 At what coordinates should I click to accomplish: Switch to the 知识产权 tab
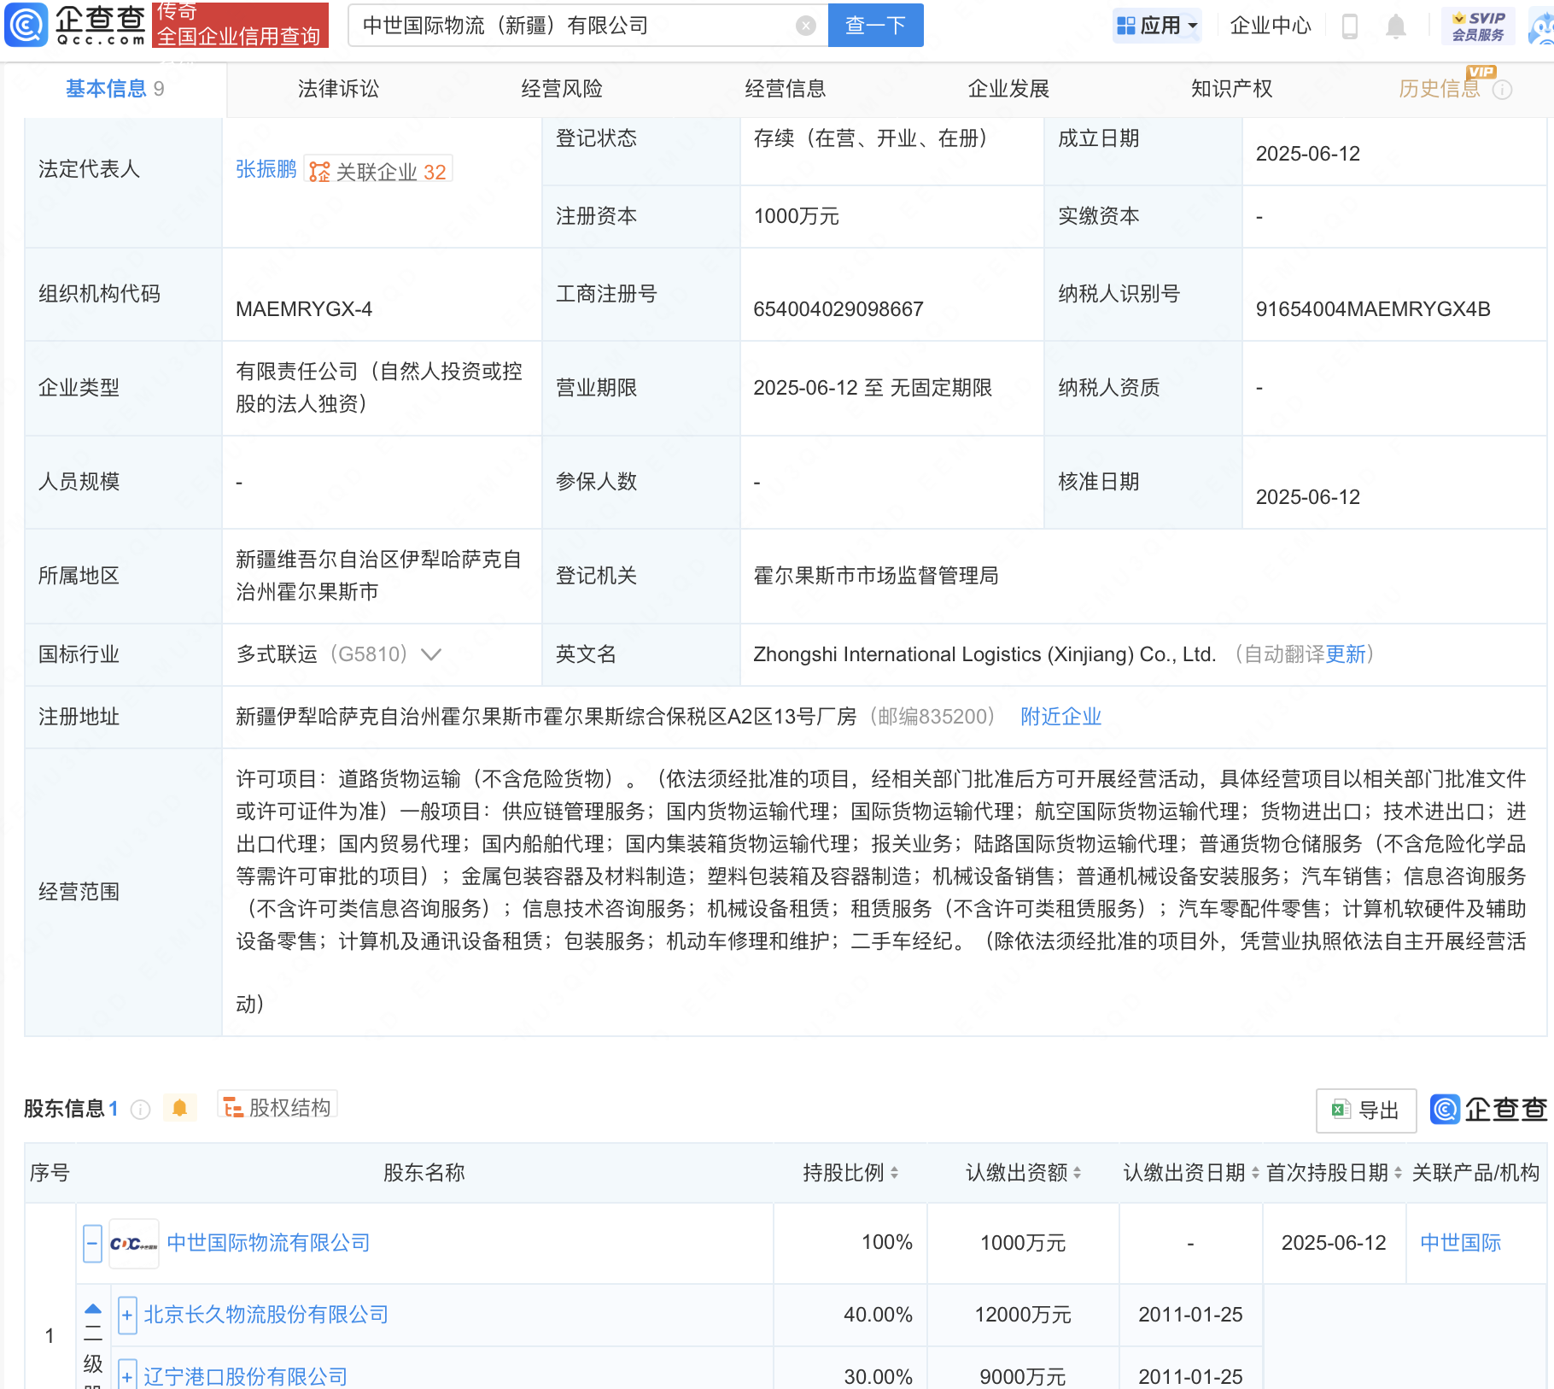pyautogui.click(x=1231, y=88)
